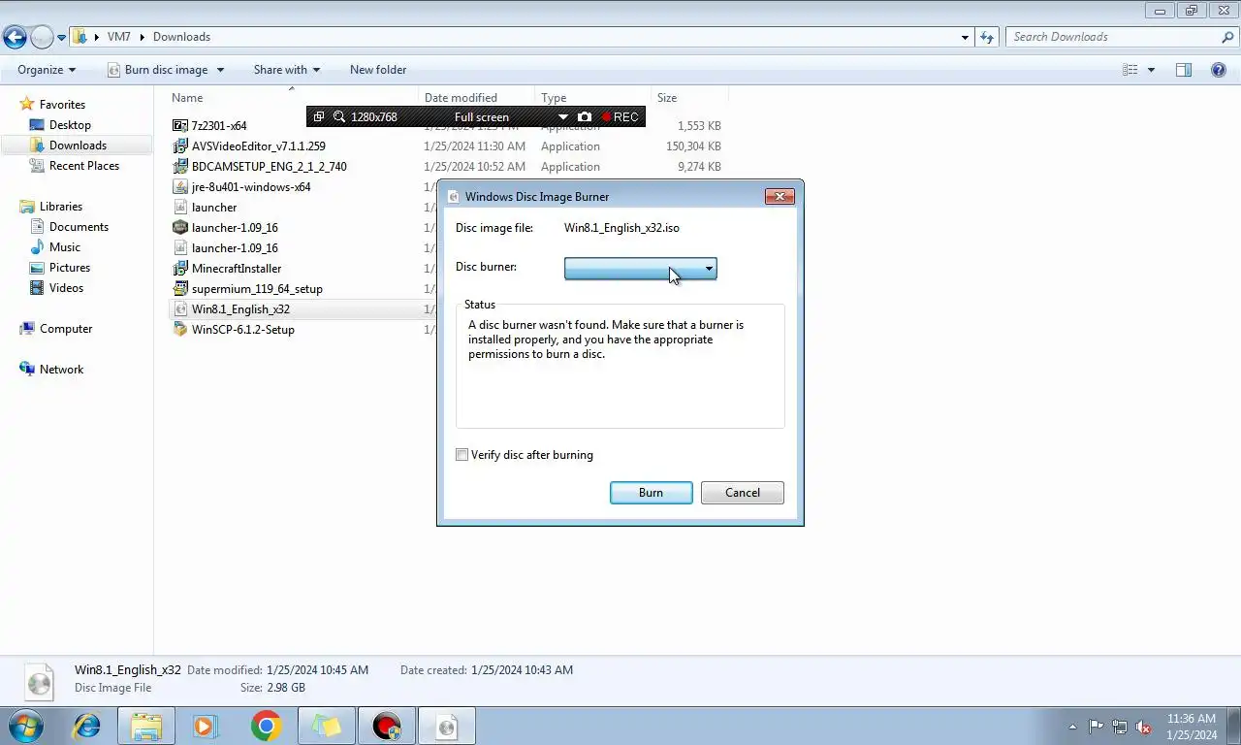Select AVSVideoEditor_v7.1.1.259 file icon
The height and width of the screenshot is (745, 1241).
pyautogui.click(x=180, y=146)
